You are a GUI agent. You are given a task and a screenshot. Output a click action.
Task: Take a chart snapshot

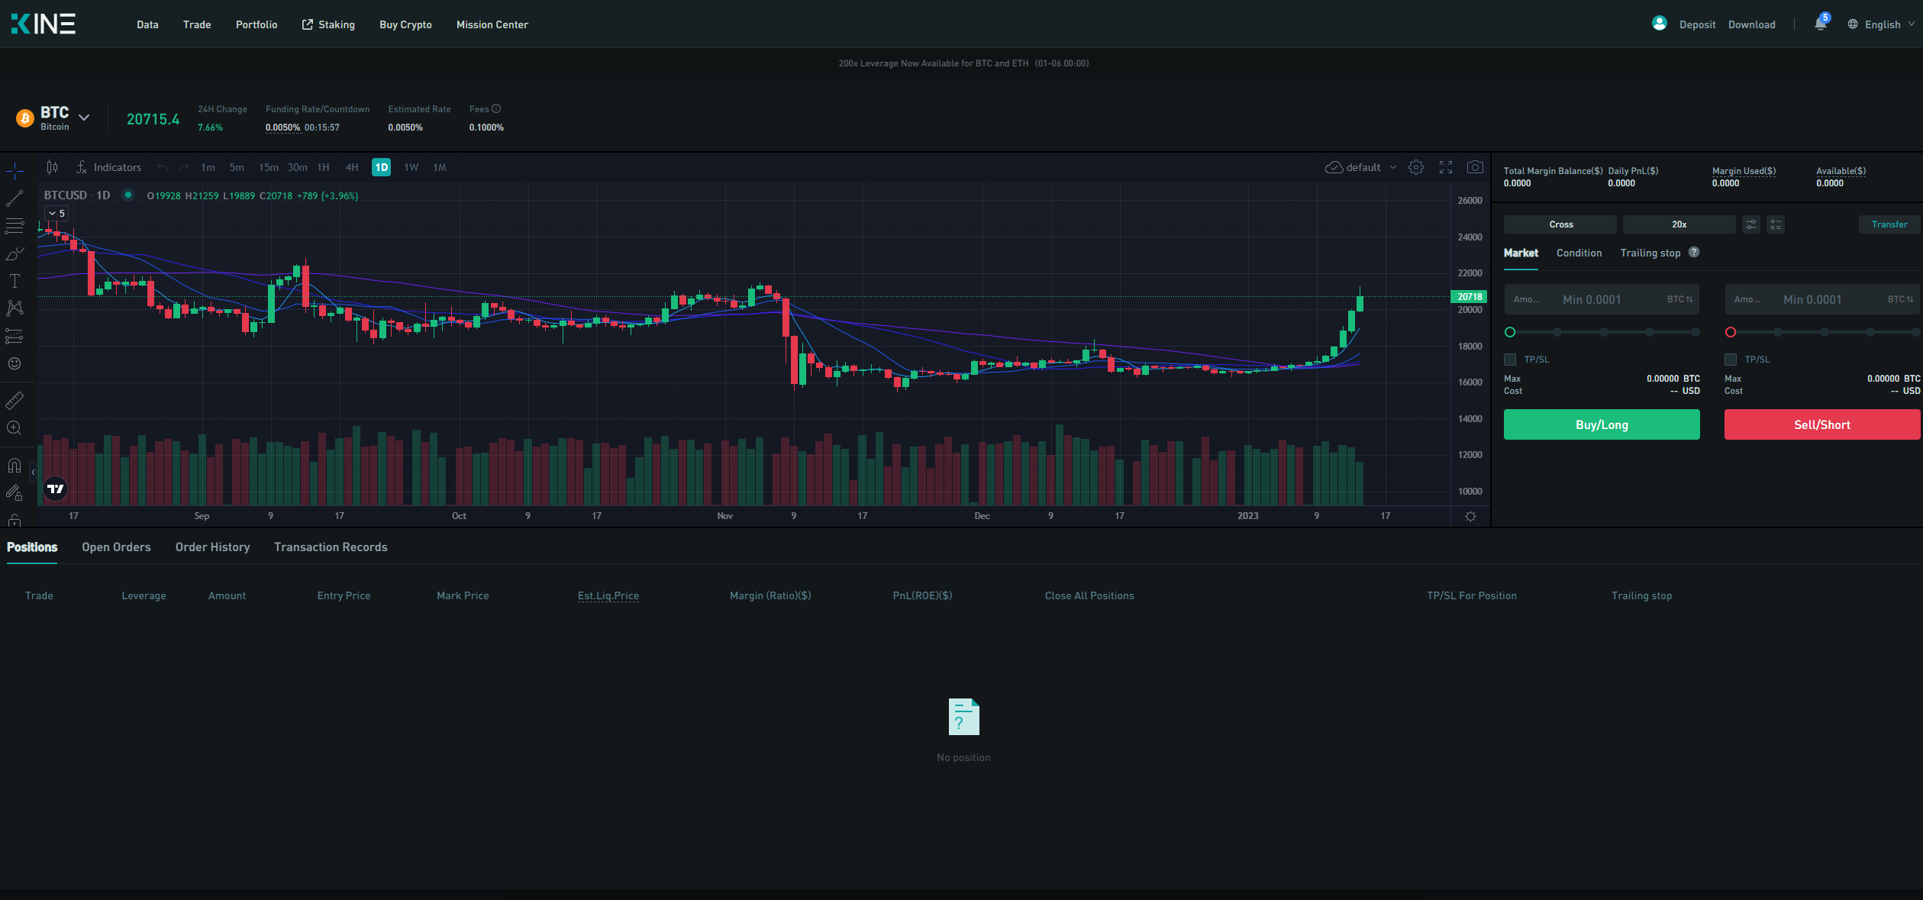point(1475,167)
